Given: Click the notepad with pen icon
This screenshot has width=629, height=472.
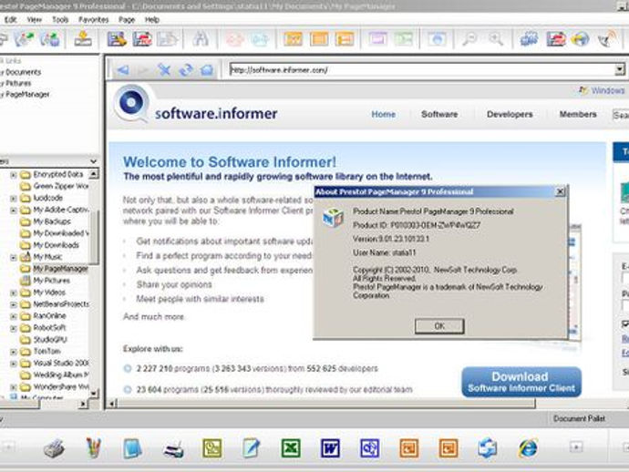Looking at the screenshot, I should pyautogui.click(x=252, y=448).
